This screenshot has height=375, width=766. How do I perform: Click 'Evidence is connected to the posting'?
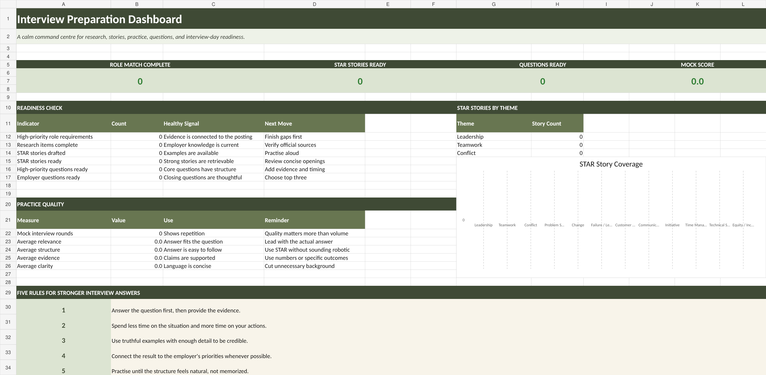pos(213,137)
